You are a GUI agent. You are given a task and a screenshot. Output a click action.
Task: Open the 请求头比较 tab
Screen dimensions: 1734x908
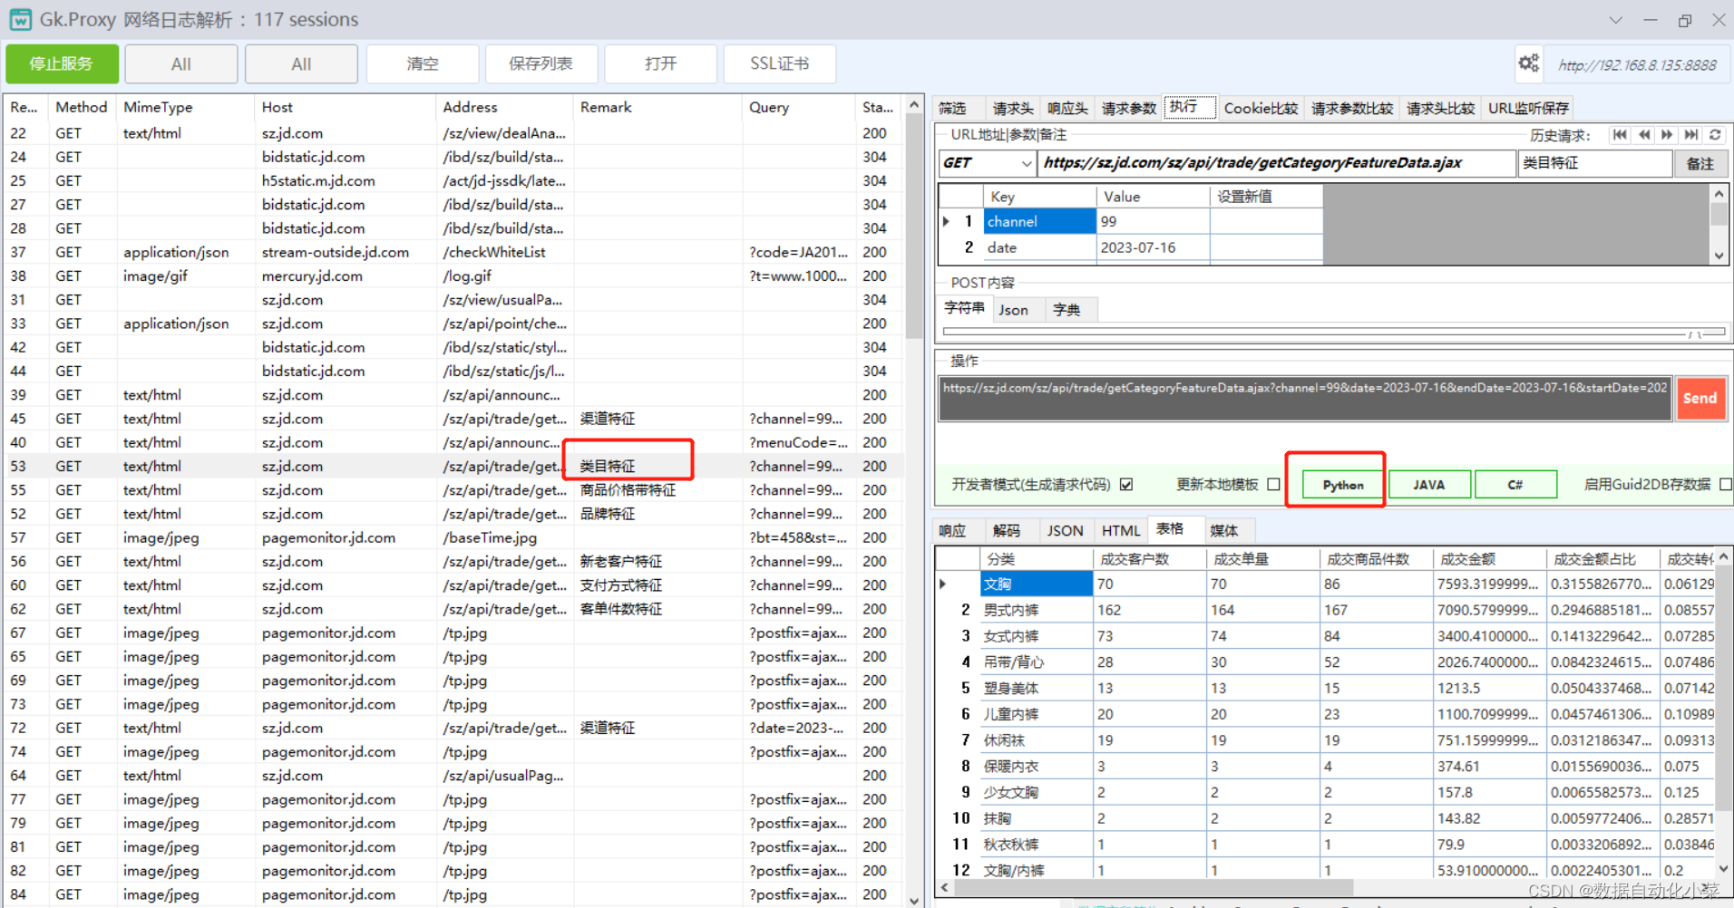click(1440, 108)
